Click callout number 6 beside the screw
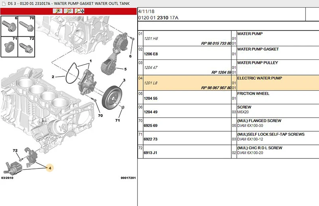 (x=130, y=56)
